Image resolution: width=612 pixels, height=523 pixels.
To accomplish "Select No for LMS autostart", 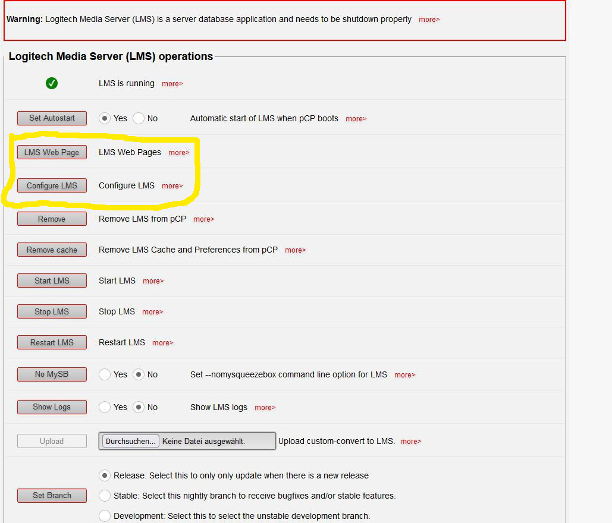I will [139, 118].
